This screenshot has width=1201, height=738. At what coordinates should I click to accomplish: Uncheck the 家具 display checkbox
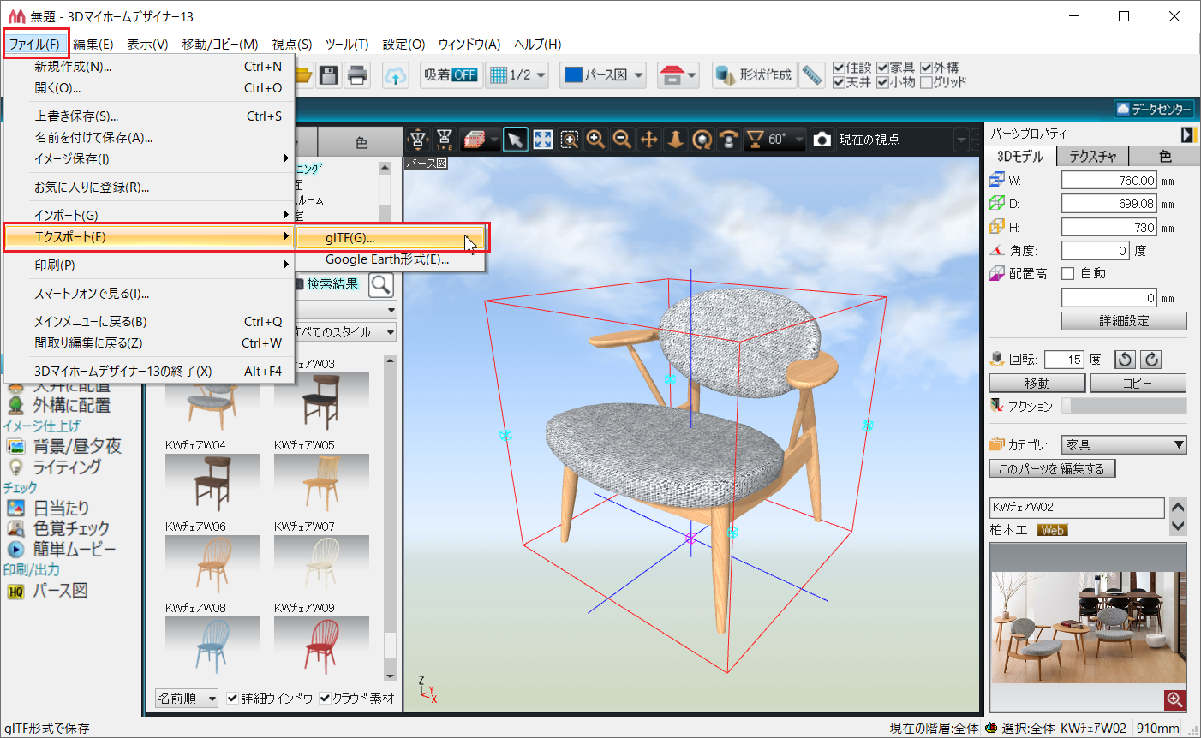click(x=882, y=68)
